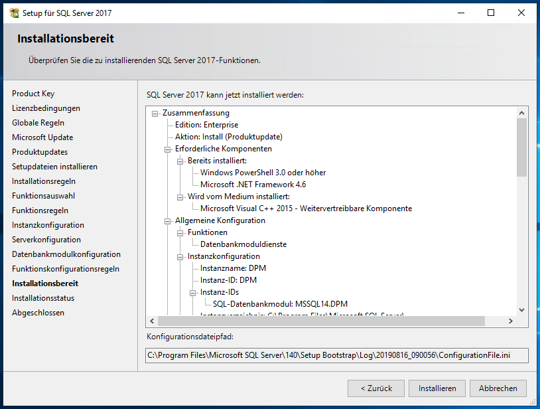Viewport: 540px width, 409px height.
Task: Select the Edition: Enterprise tree row
Action: click(206, 125)
